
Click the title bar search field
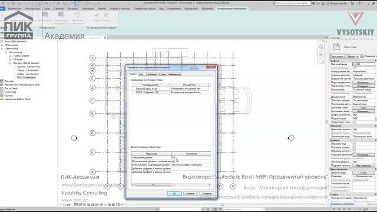click(292, 4)
